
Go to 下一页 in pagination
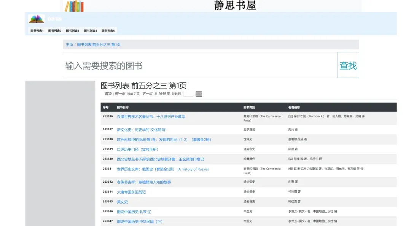[147, 94]
